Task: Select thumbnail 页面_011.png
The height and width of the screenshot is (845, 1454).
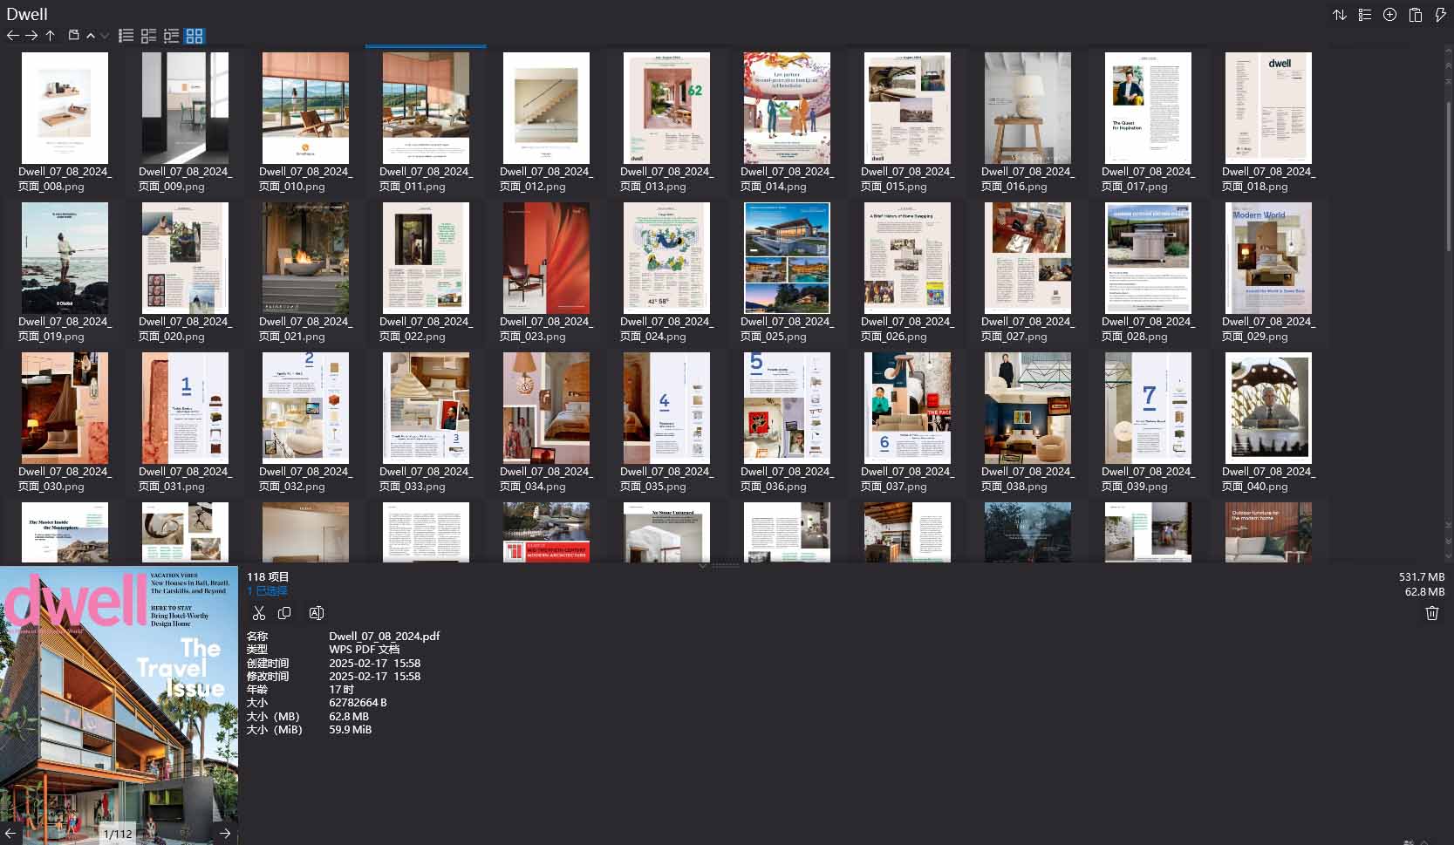Action: (426, 108)
